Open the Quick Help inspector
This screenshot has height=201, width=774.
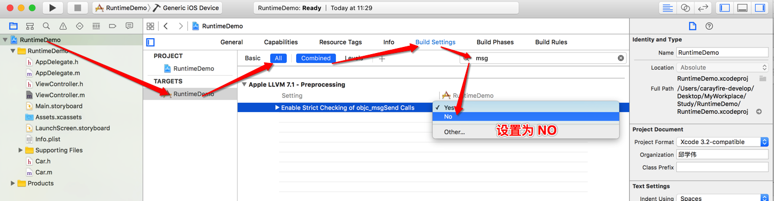709,26
